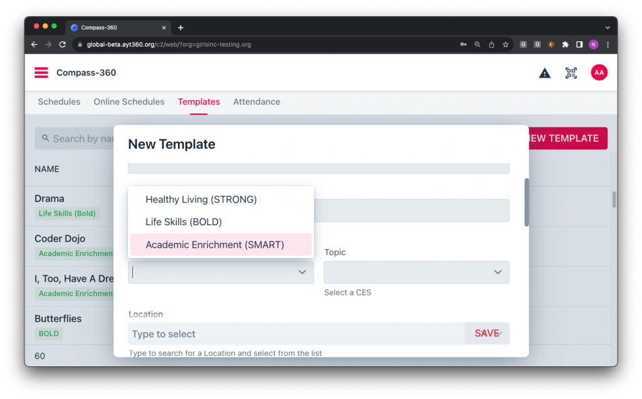Click the Topic field label
Viewport: 642px width, 399px height.
click(x=335, y=252)
